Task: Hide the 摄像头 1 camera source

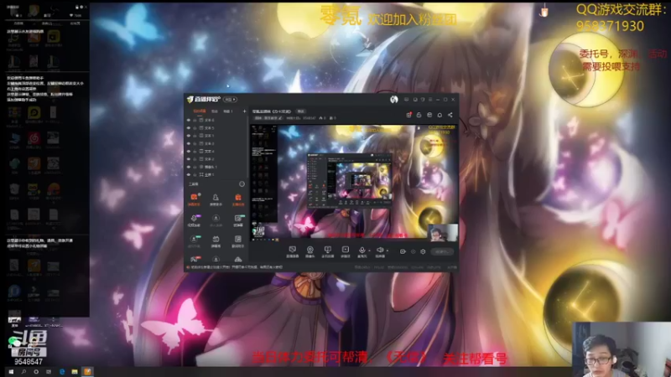Action: point(189,167)
